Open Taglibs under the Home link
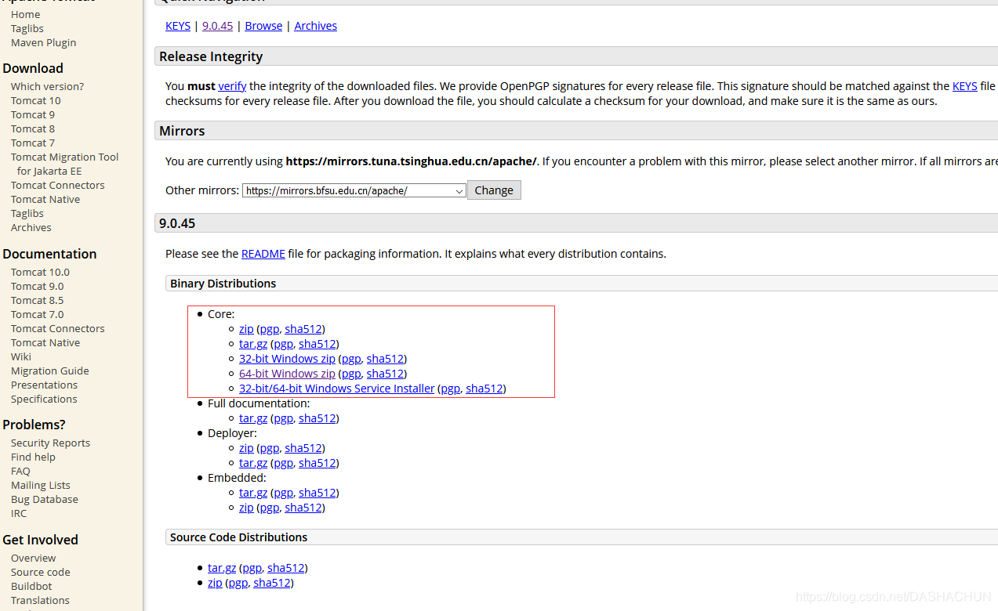Image resolution: width=998 pixels, height=611 pixels. (27, 28)
